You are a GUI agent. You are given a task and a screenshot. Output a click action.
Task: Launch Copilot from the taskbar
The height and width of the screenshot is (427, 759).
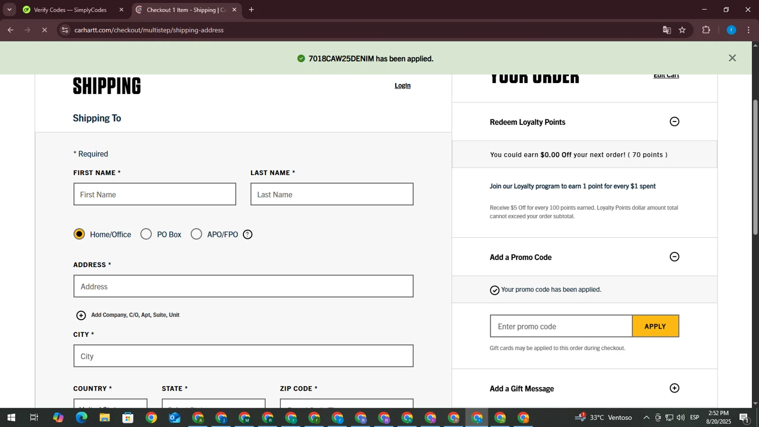tap(58, 417)
